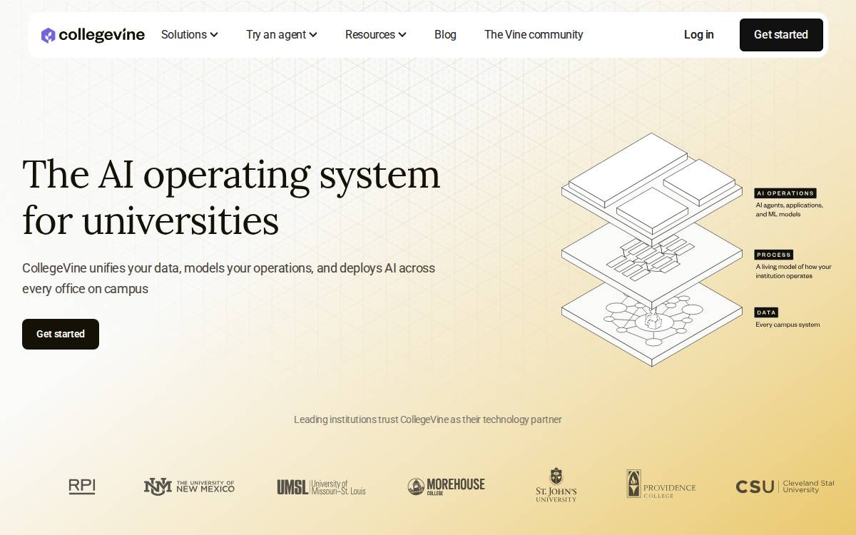Viewport: 856px width, 535px height.
Task: Click the hero Get started button below the tagline
Action: [x=61, y=334]
